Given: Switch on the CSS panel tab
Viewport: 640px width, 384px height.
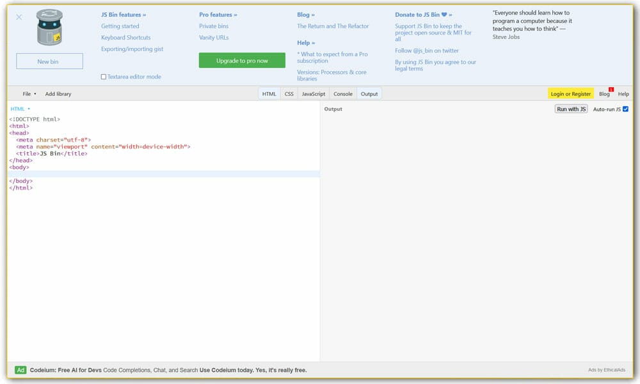Looking at the screenshot, I should 289,94.
